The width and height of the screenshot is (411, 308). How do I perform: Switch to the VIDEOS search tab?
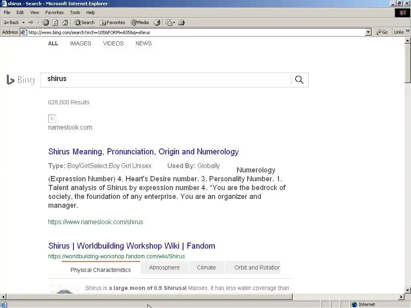coord(113,43)
